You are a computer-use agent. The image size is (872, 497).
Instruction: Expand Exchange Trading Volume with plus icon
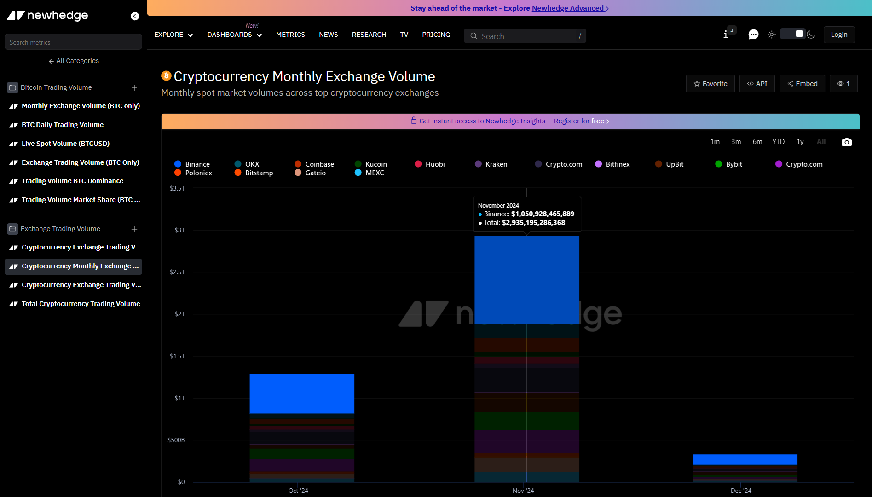click(134, 229)
